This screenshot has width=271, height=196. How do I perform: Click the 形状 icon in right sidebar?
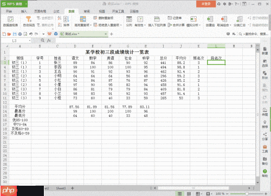265,73
